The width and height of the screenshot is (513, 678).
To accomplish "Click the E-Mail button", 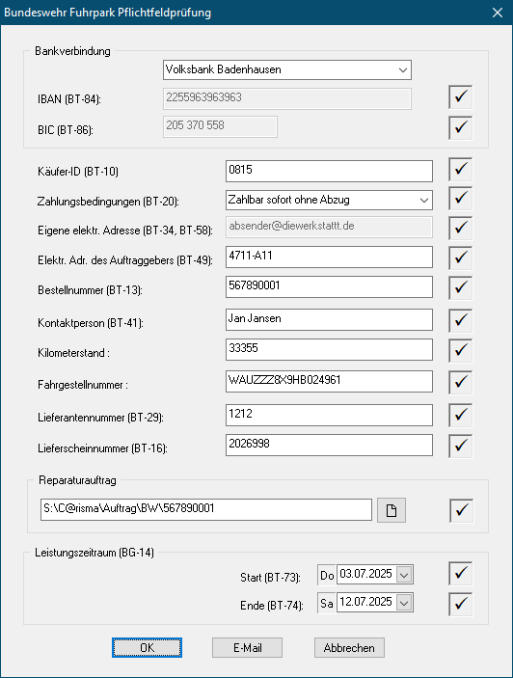I will click(247, 648).
